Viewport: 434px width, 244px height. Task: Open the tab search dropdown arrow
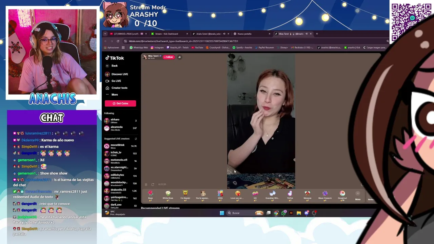pyautogui.click(x=105, y=34)
